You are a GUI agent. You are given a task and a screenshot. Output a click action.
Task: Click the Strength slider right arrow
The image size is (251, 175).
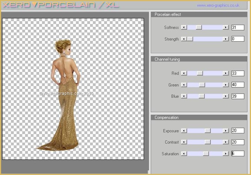point(226,39)
